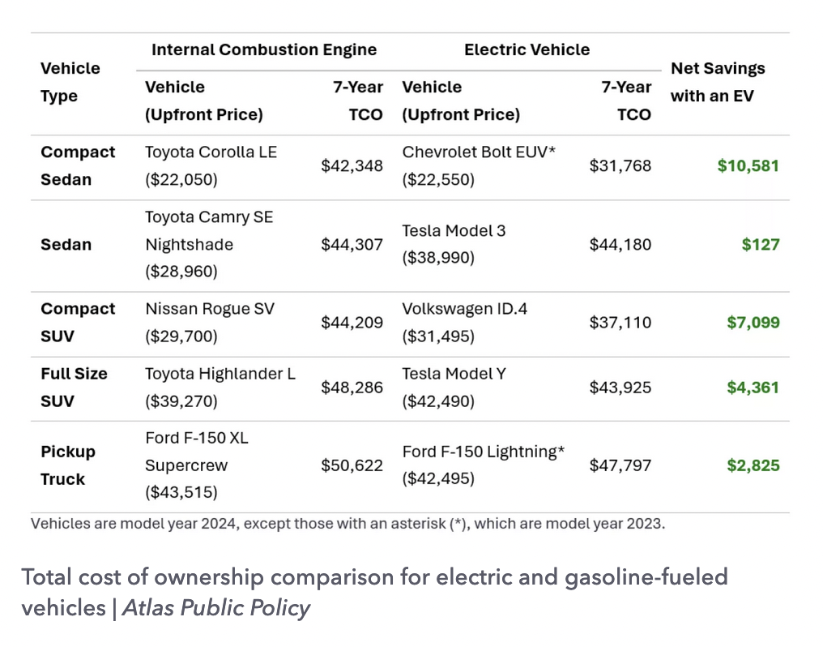Click the $127 net savings value
Image resolution: width=823 pixels, height=647 pixels.
(761, 244)
